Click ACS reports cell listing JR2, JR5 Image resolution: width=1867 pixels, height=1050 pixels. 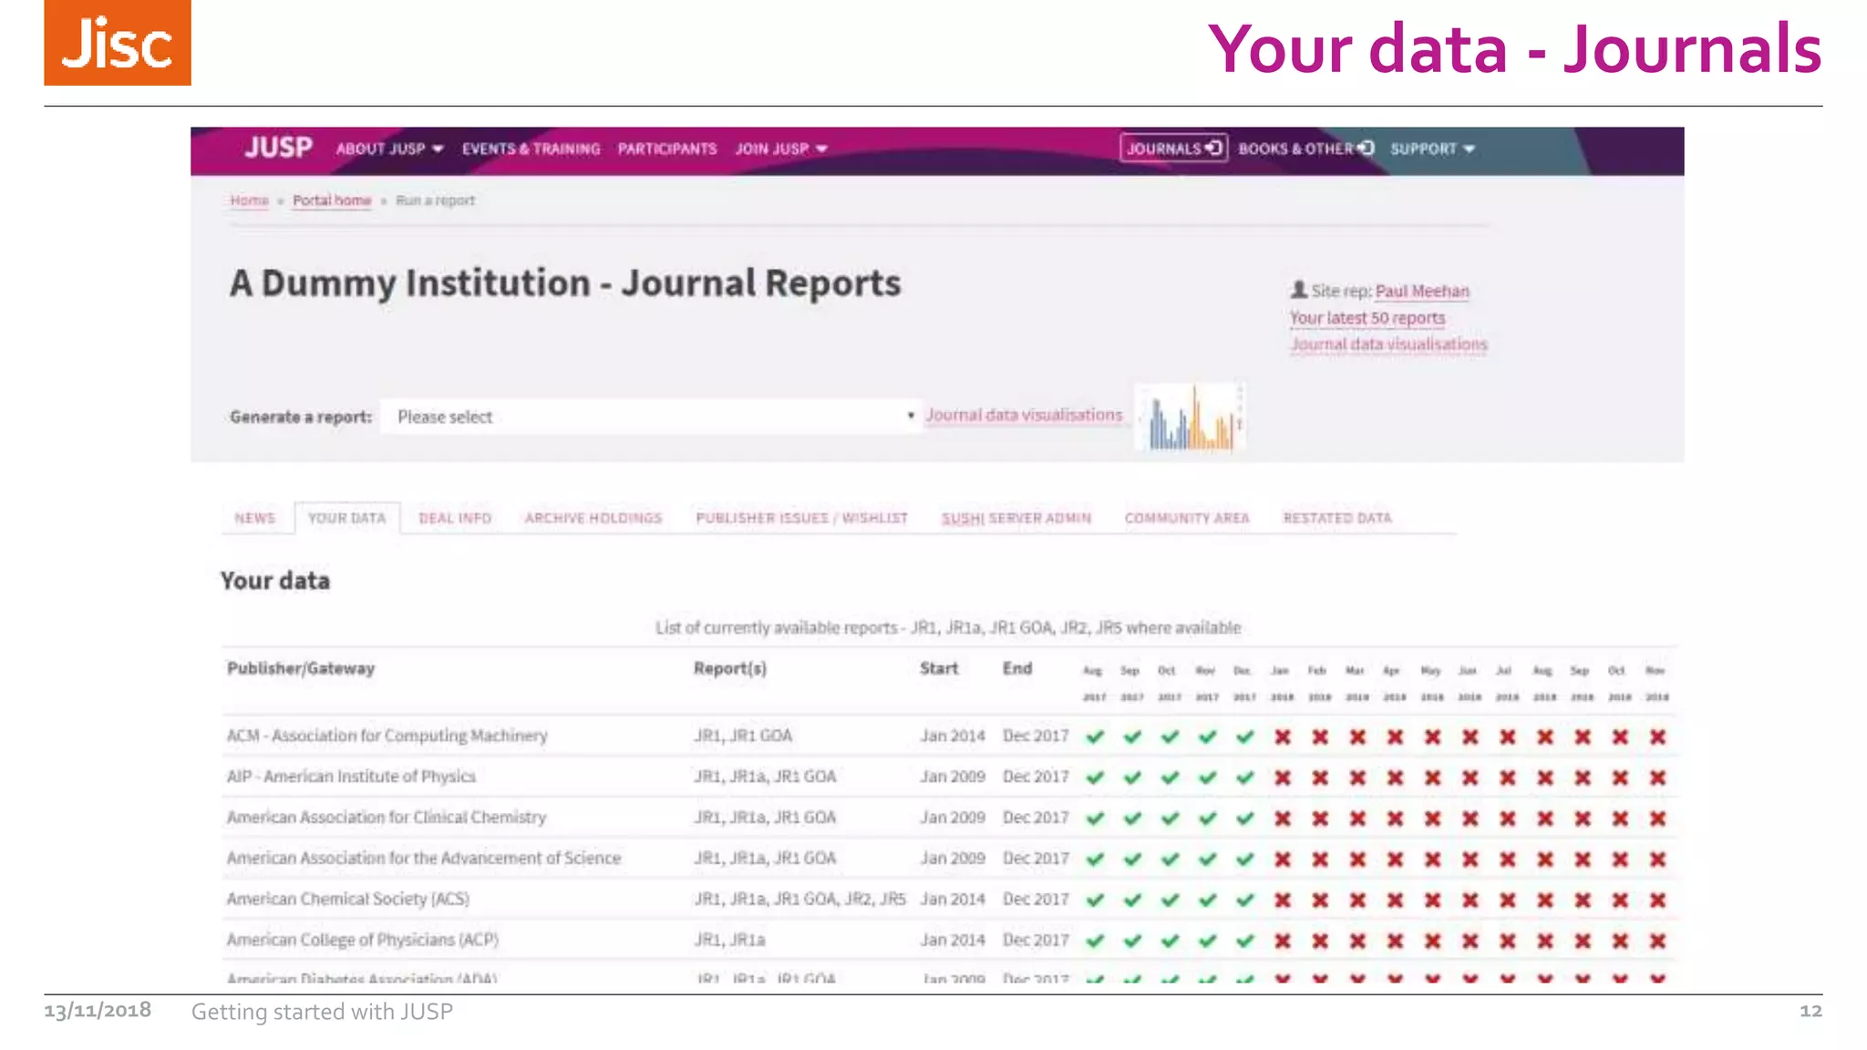800,899
